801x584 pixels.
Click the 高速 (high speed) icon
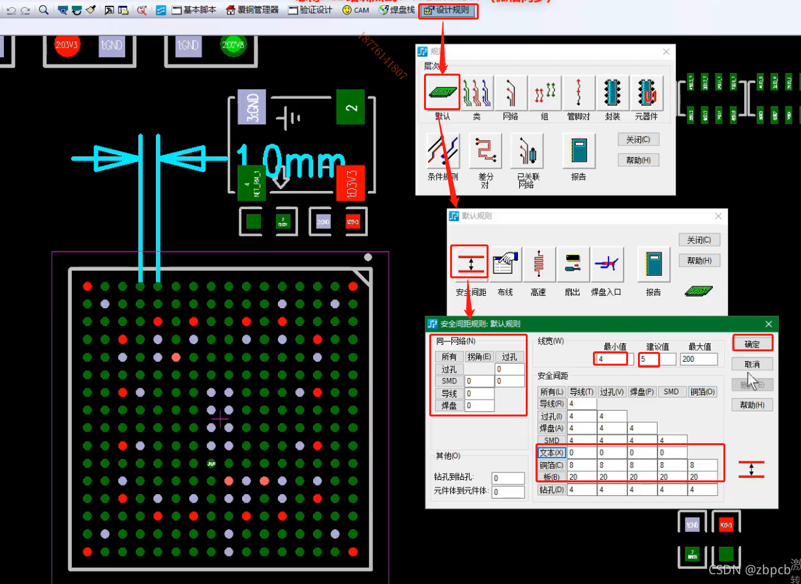[x=539, y=265]
